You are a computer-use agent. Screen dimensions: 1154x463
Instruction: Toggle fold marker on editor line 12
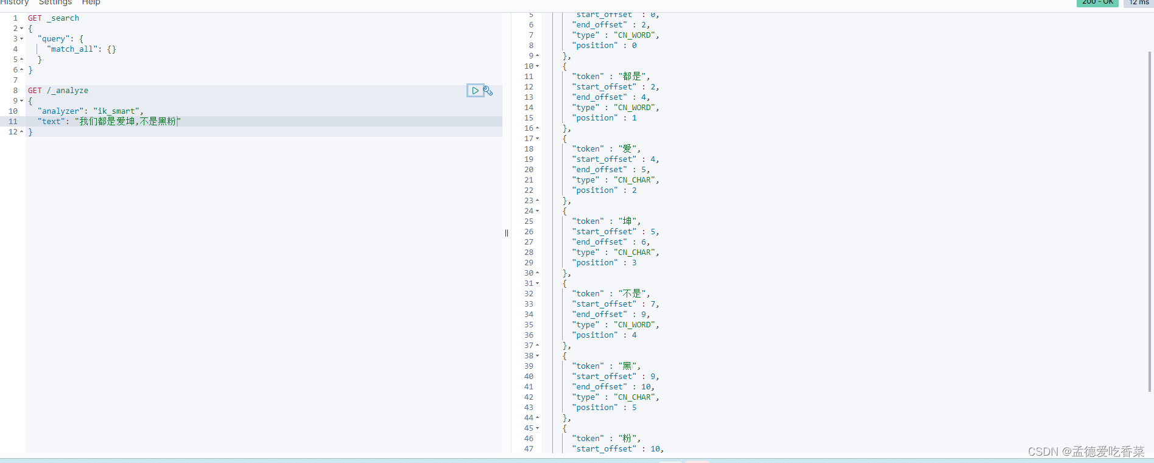(22, 132)
